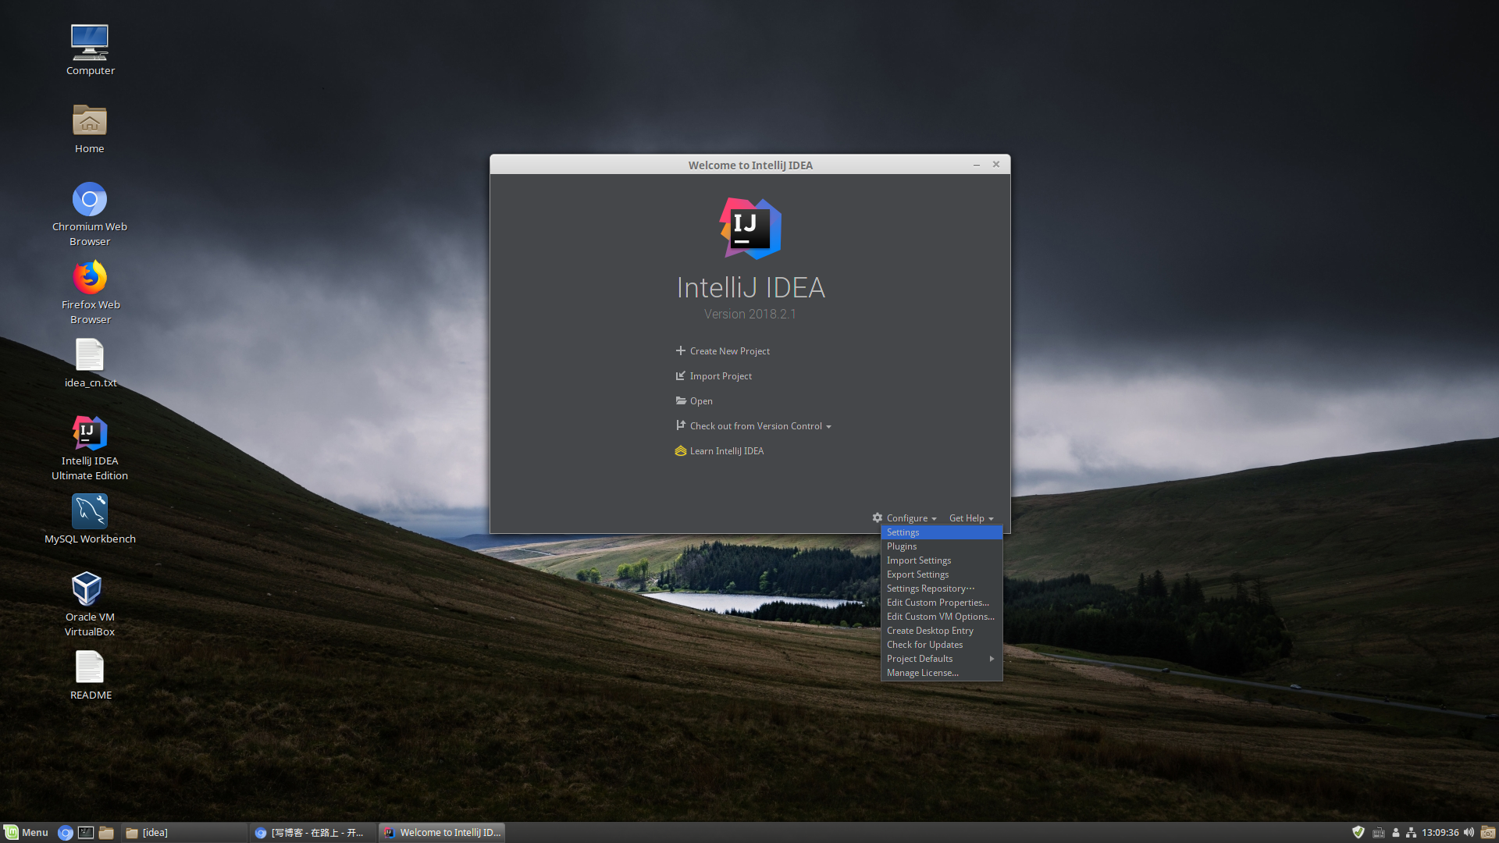
Task: Click Create New Project
Action: [729, 351]
